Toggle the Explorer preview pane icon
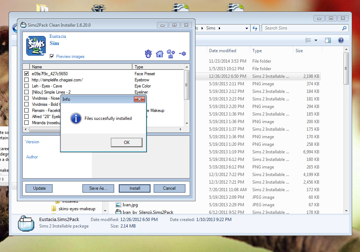Image resolution: width=360 pixels, height=252 pixels. tap(328, 40)
